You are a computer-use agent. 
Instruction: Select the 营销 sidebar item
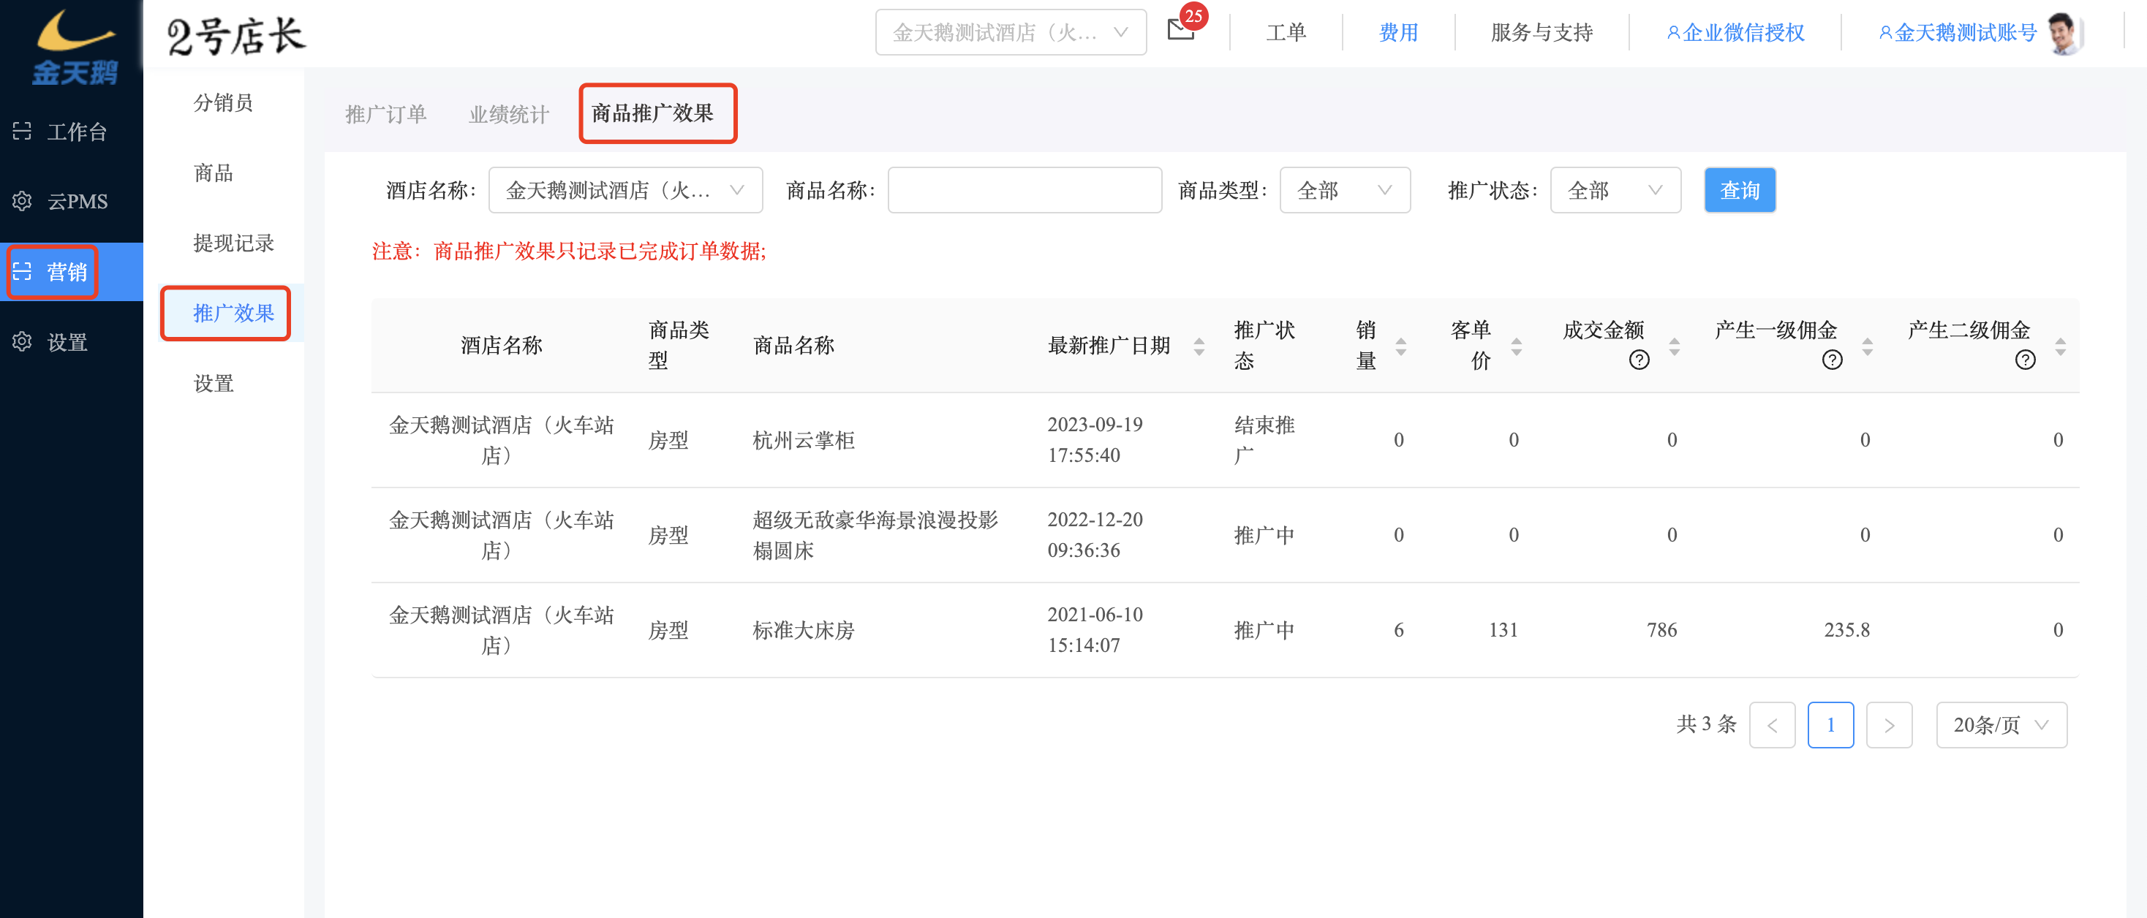[72, 272]
